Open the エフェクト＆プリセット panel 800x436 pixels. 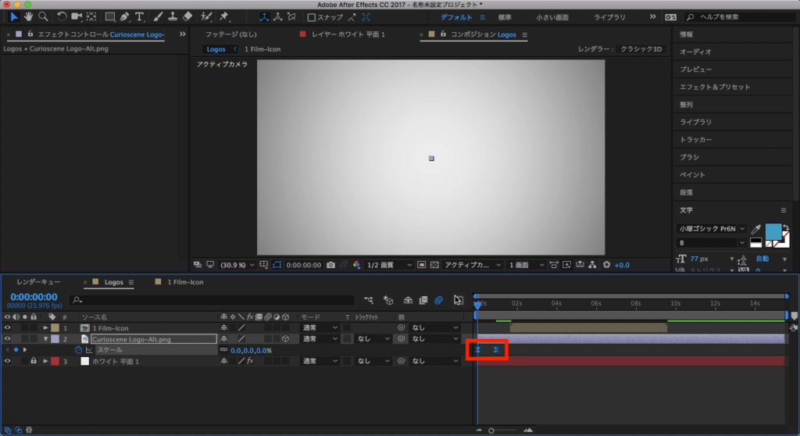[x=714, y=87]
